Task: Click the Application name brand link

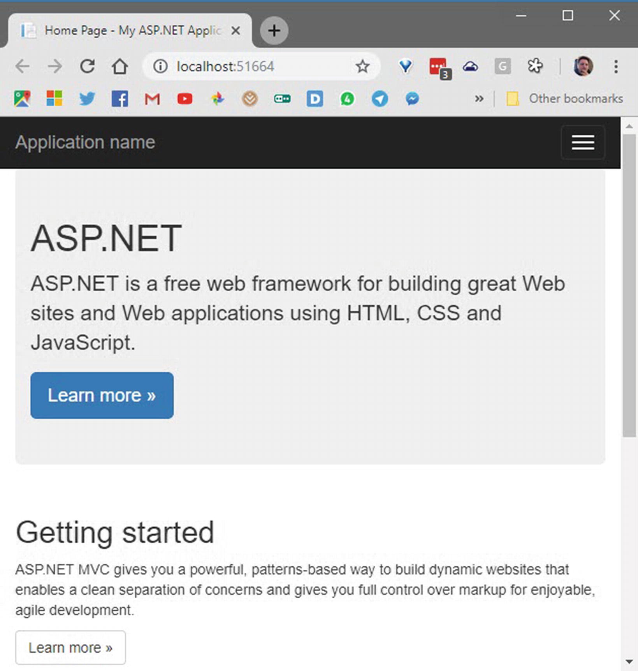Action: [85, 142]
